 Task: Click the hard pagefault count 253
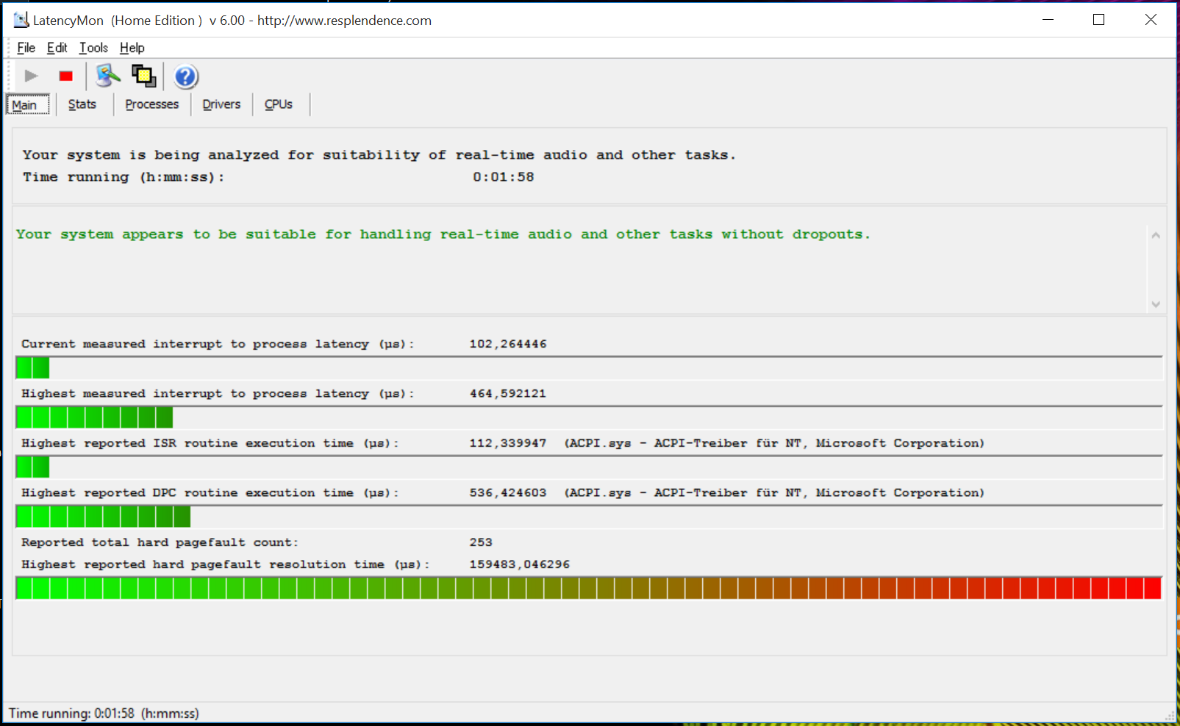481,542
